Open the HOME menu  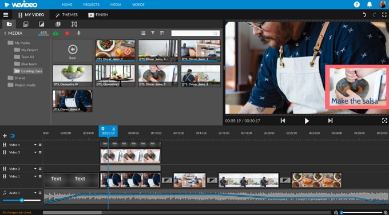pyautogui.click(x=67, y=5)
